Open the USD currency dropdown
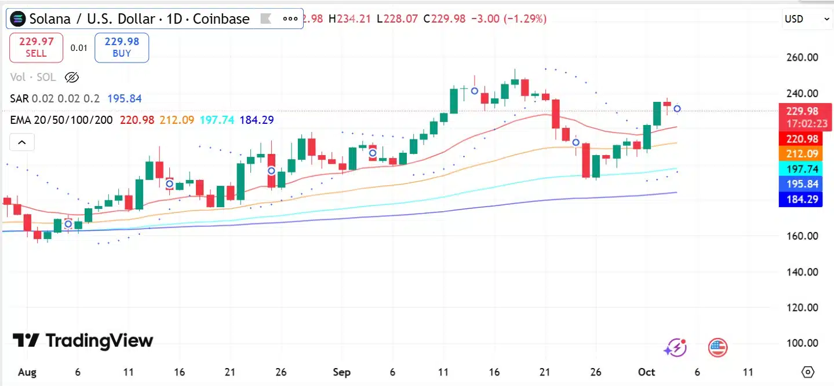 (x=807, y=19)
